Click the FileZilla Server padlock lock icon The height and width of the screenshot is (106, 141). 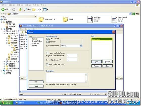26,32
